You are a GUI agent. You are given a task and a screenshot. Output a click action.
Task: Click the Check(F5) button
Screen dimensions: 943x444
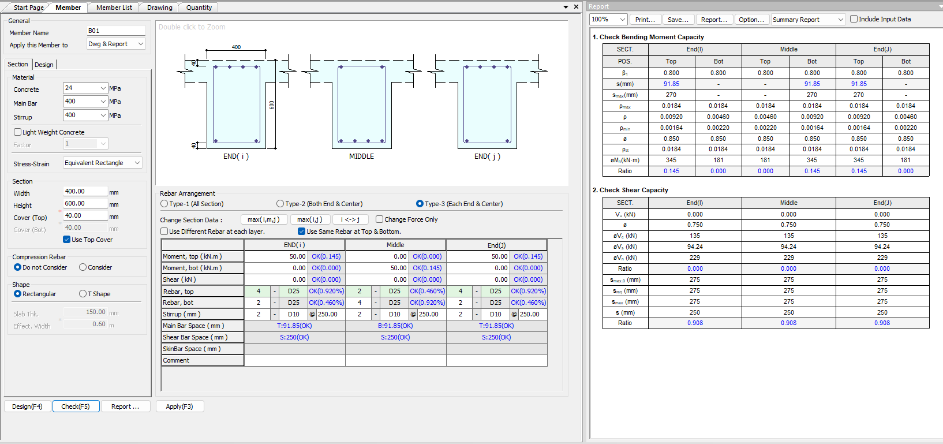76,406
